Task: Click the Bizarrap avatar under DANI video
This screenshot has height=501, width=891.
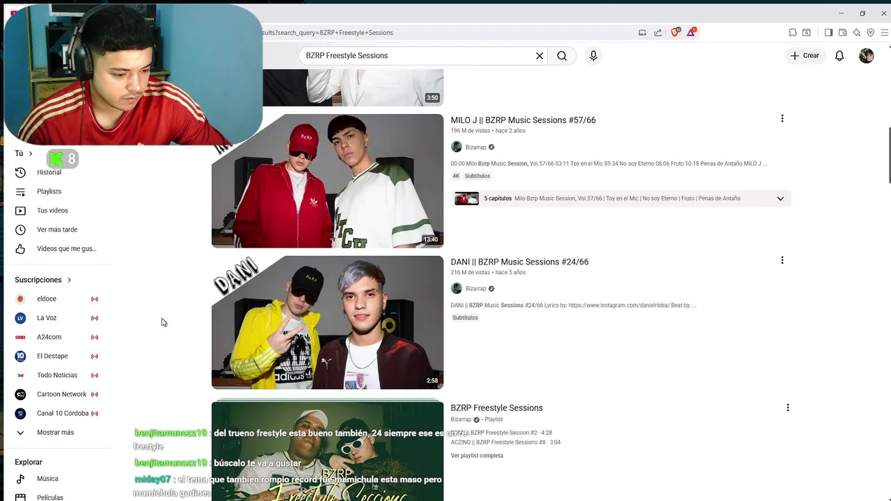Action: pyautogui.click(x=457, y=288)
